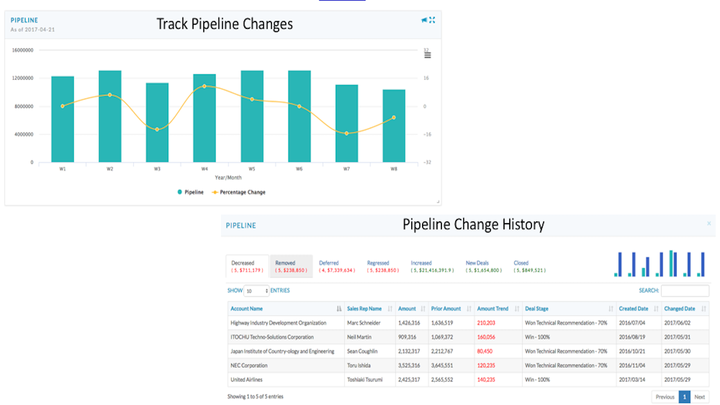Sort by Amount column sort icon
Viewport: 720px width, 405px height.
[423, 309]
